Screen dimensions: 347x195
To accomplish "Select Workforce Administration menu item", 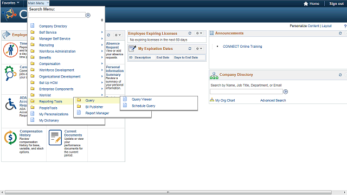I will coord(57,51).
